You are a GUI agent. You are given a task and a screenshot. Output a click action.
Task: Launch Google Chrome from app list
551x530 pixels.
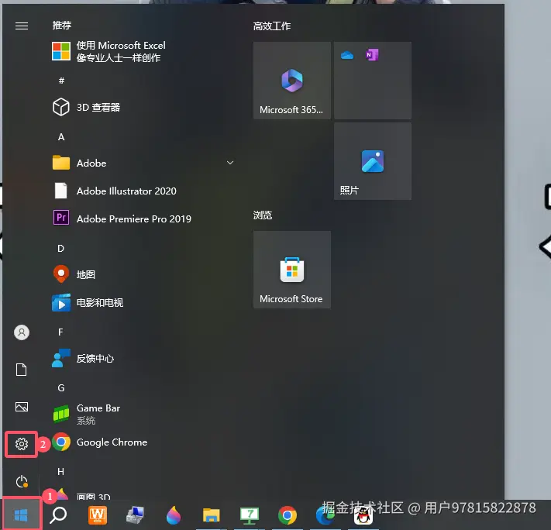(x=143, y=442)
